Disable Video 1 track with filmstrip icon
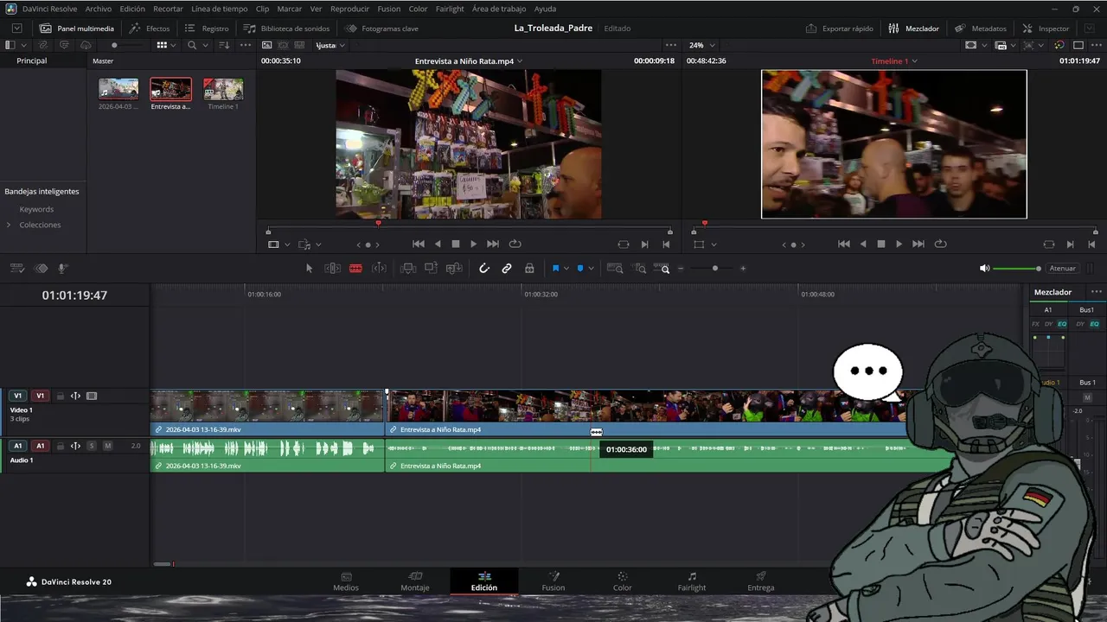The image size is (1107, 622). pyautogui.click(x=92, y=397)
